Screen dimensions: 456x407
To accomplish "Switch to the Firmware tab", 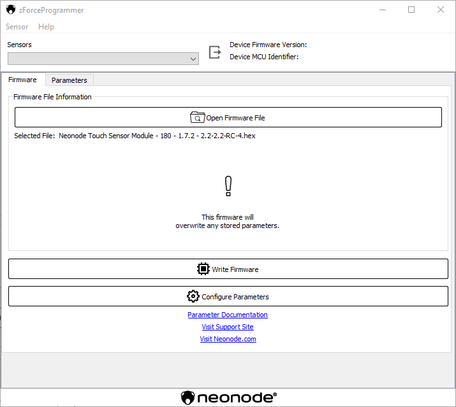I will pyautogui.click(x=22, y=80).
